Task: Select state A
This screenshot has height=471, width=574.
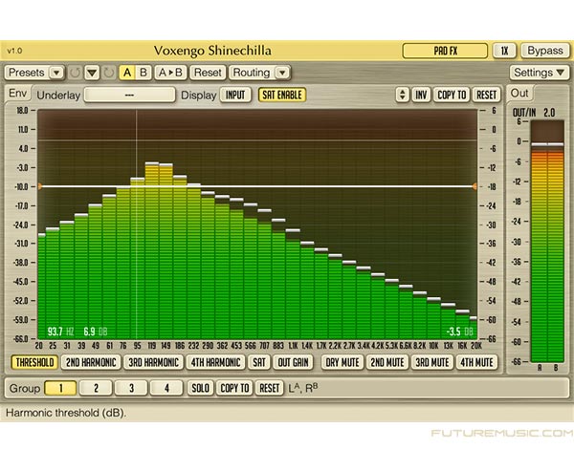Action: [127, 73]
